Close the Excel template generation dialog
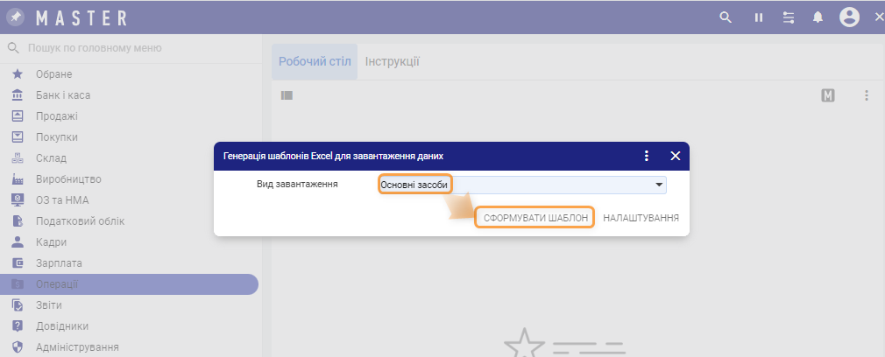This screenshot has width=885, height=357. 676,156
